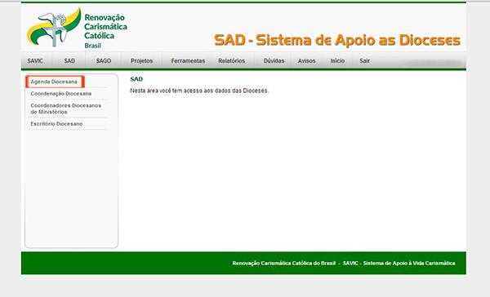490x297 pixels.
Task: Click the Brasil text under the logo
Action: point(93,46)
